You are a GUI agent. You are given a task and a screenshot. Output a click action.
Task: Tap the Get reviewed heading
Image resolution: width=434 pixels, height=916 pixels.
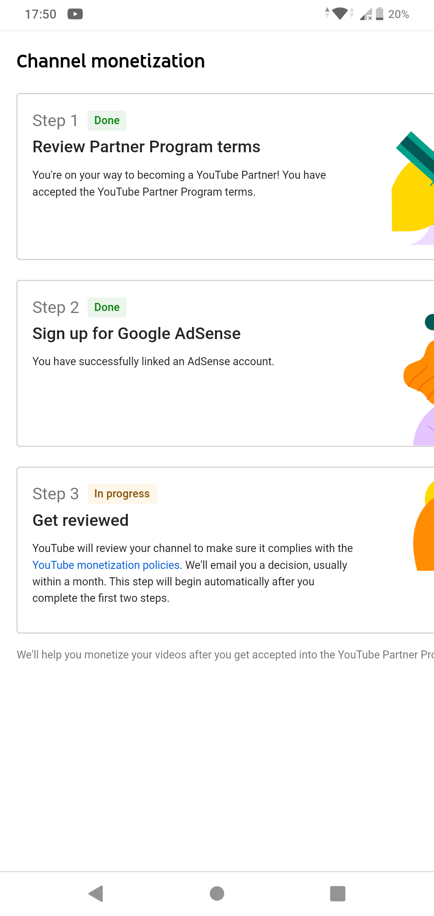coord(80,520)
